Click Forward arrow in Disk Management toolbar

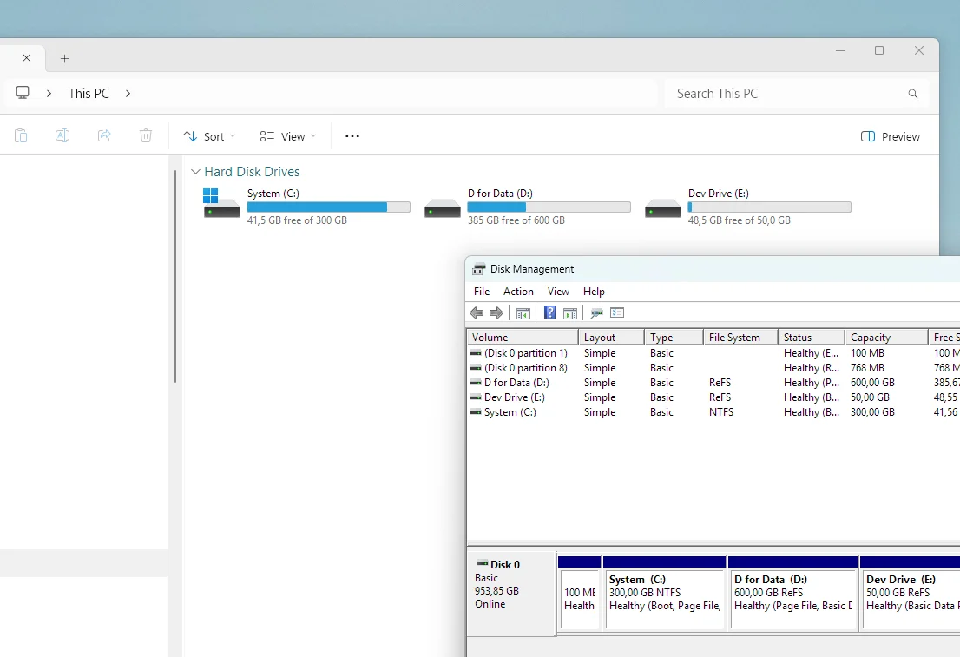[x=496, y=313]
